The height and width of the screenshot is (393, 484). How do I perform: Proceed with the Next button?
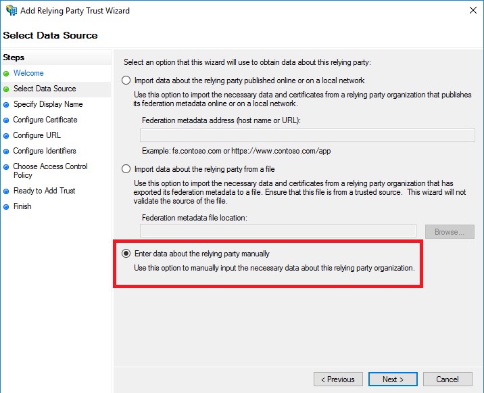pos(393,379)
